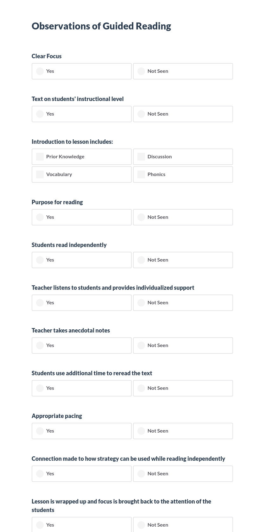Select Yes for teacher provides individualized support
This screenshot has height=532, width=266.
pos(40,303)
